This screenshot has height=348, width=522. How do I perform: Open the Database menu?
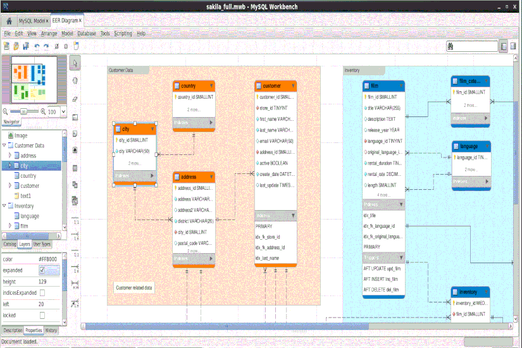87,34
